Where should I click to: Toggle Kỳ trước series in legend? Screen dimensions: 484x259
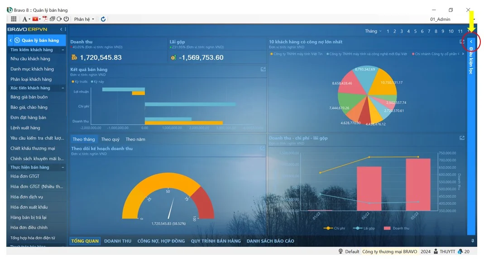[x=80, y=81]
